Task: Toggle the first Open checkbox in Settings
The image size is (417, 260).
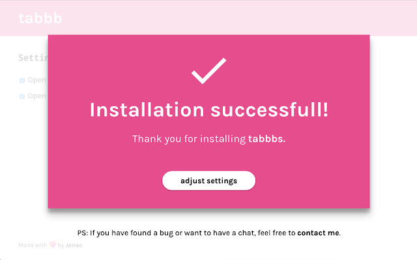Action: point(22,81)
